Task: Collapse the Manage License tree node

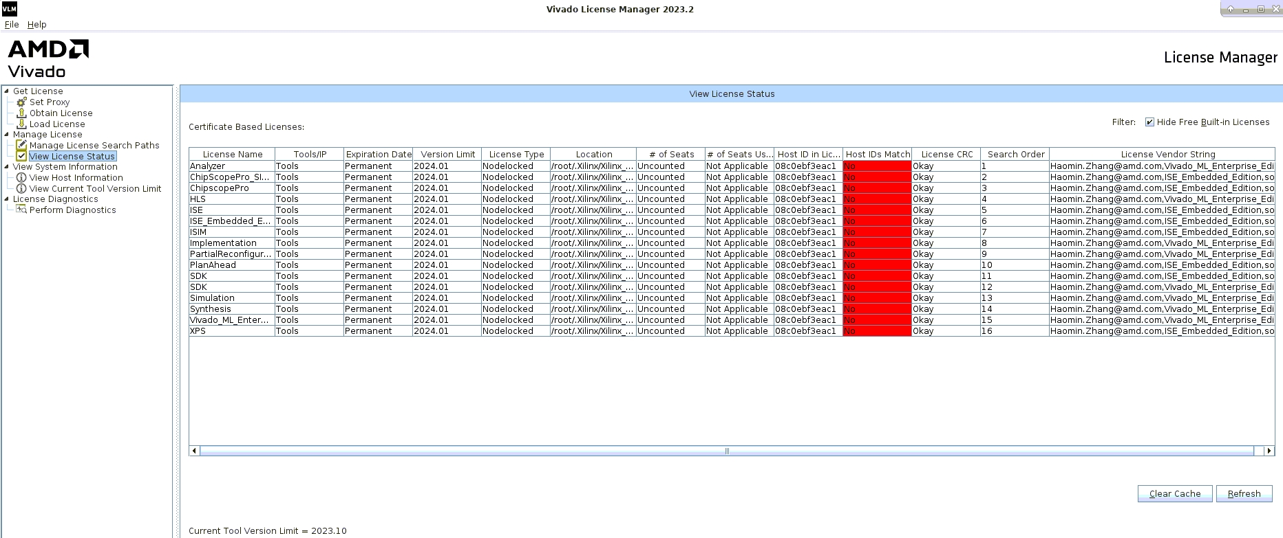Action: [6, 134]
